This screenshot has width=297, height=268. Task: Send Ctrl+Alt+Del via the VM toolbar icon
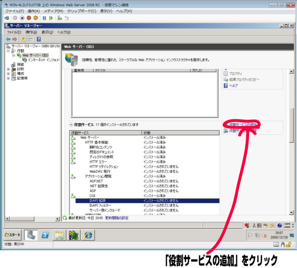(x=7, y=18)
